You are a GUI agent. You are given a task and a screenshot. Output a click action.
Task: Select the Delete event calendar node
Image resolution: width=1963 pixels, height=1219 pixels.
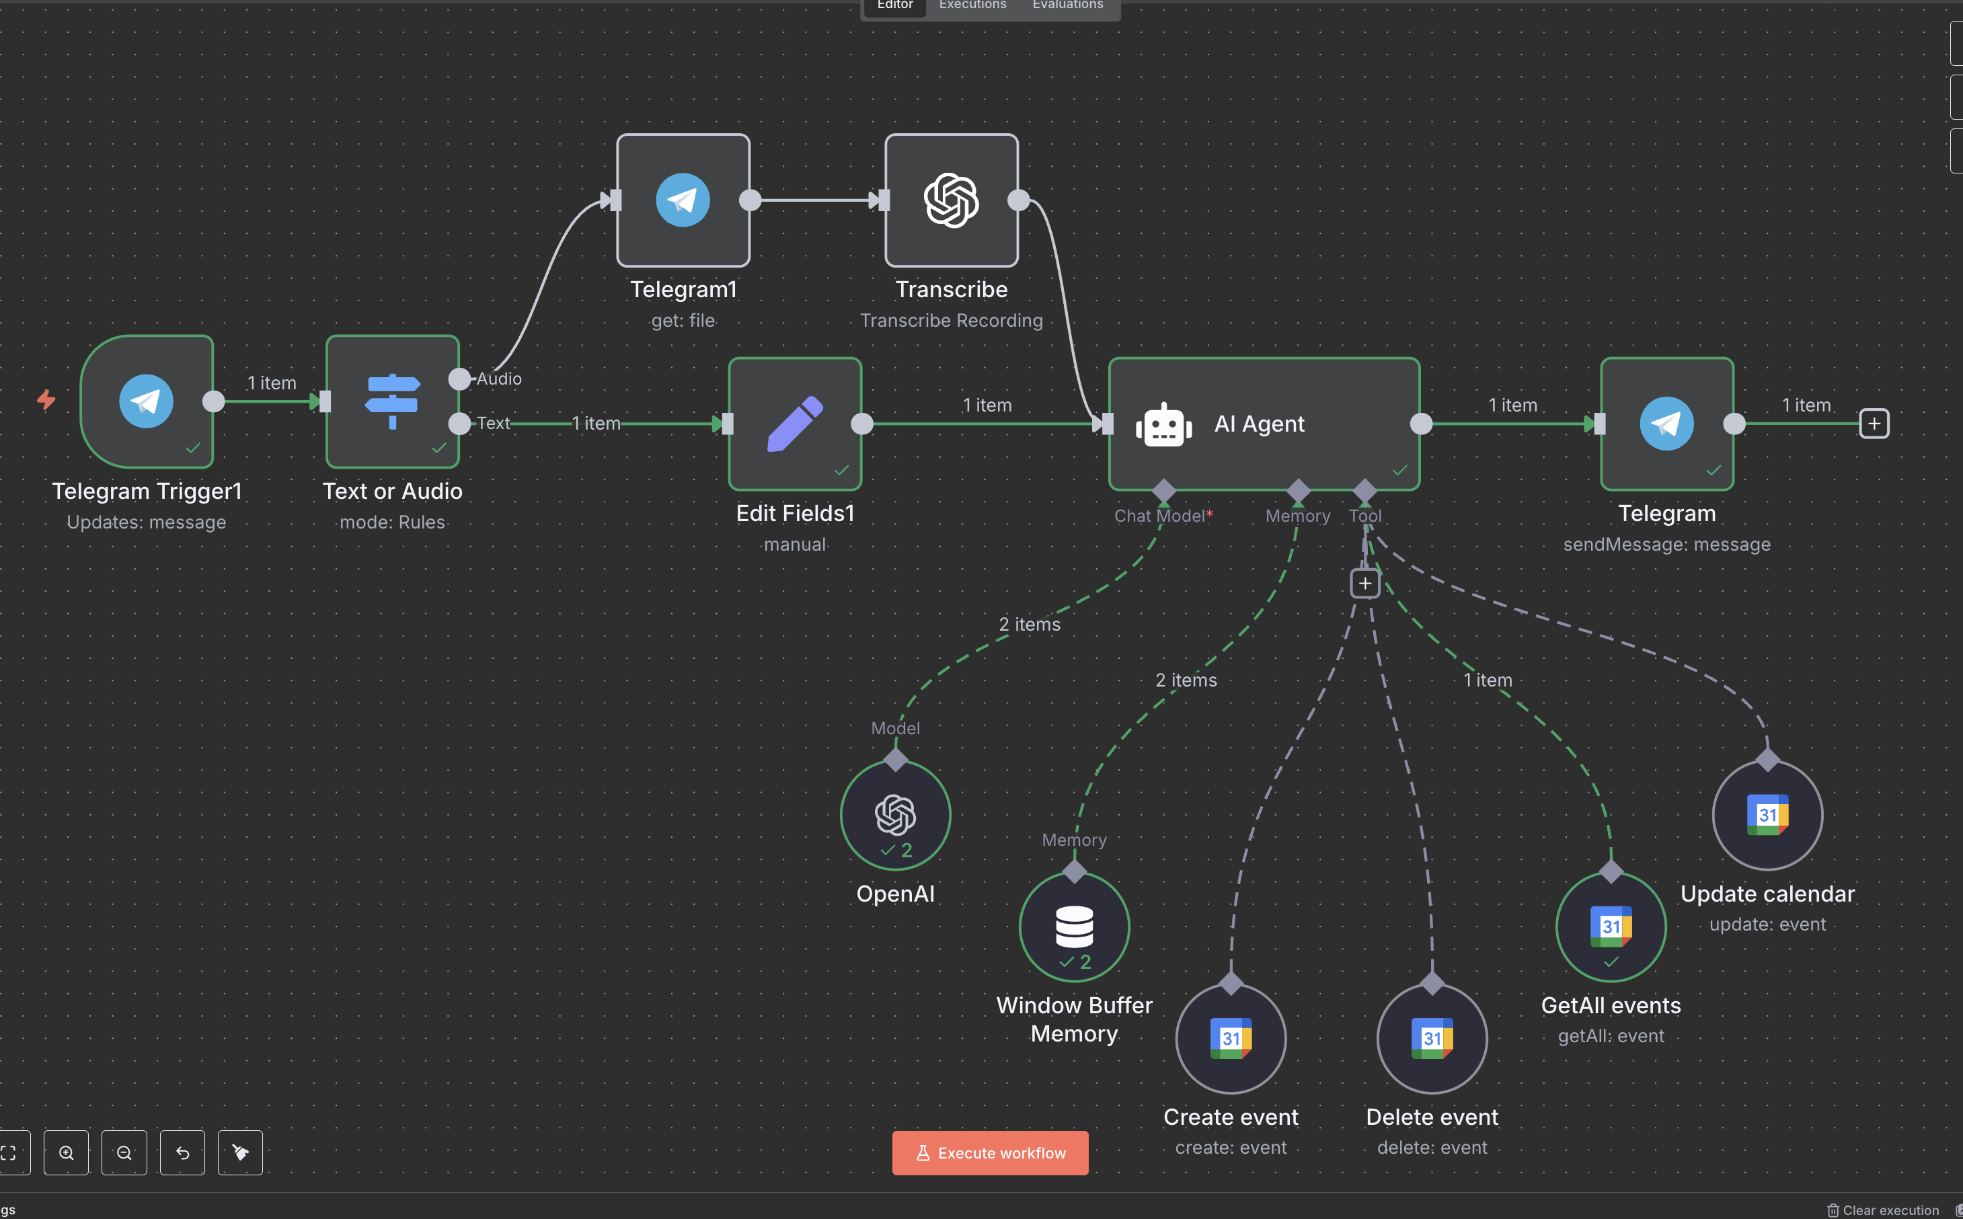[1432, 1037]
